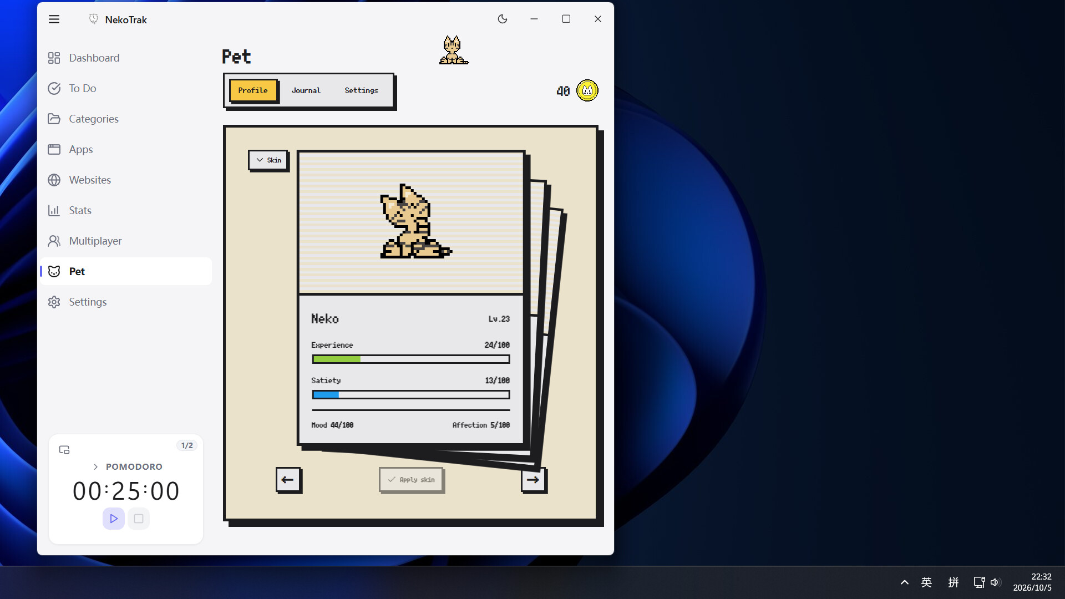The image size is (1065, 599).
Task: Click the Apply skin button
Action: point(411,480)
